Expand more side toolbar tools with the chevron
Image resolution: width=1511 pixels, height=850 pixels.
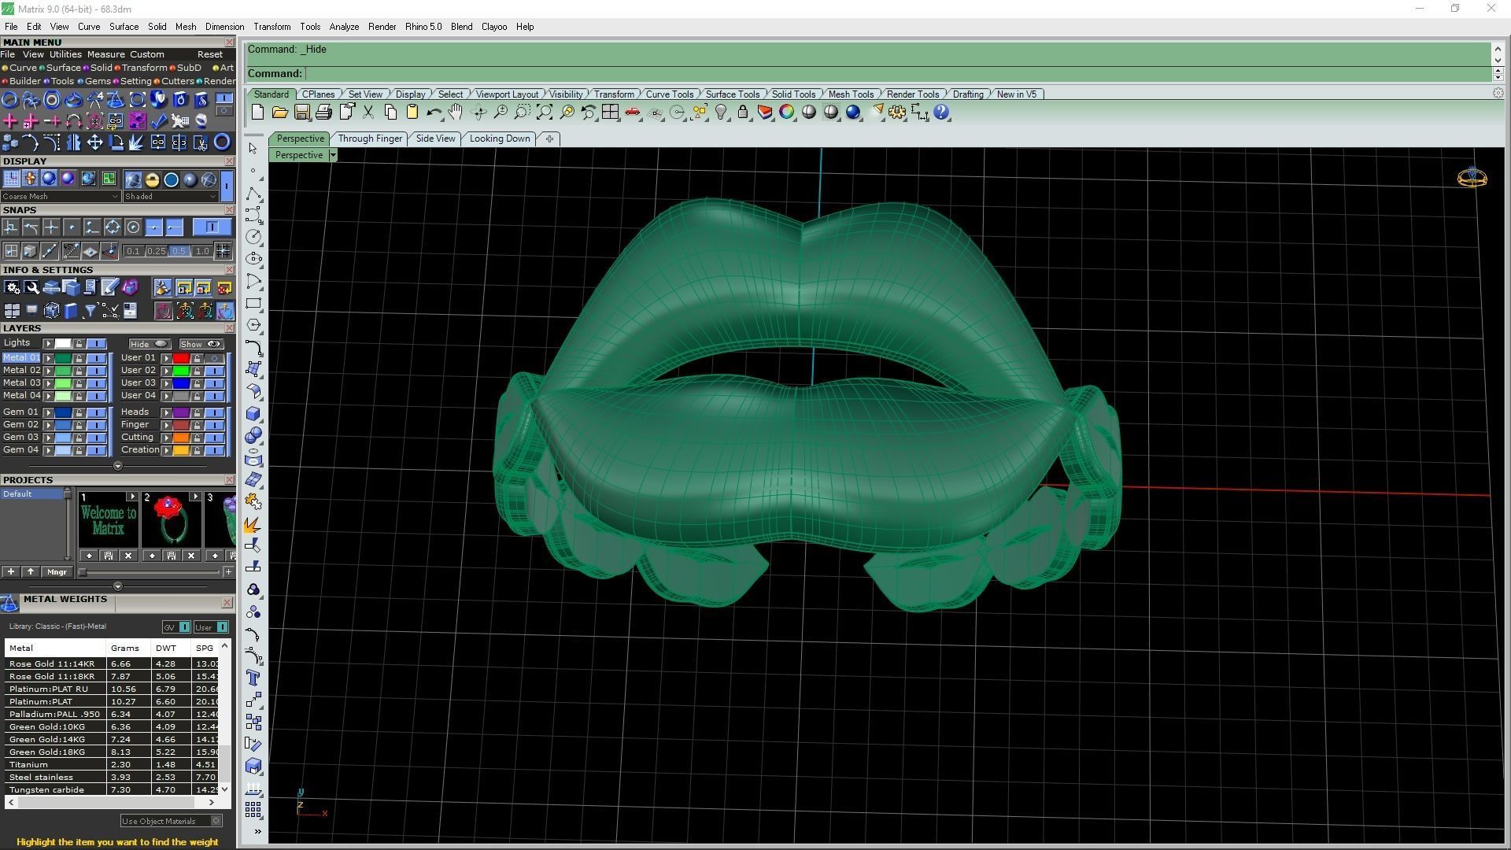point(257,832)
